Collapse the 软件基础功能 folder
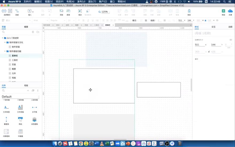Screen dimensions: 235x147 5,51
